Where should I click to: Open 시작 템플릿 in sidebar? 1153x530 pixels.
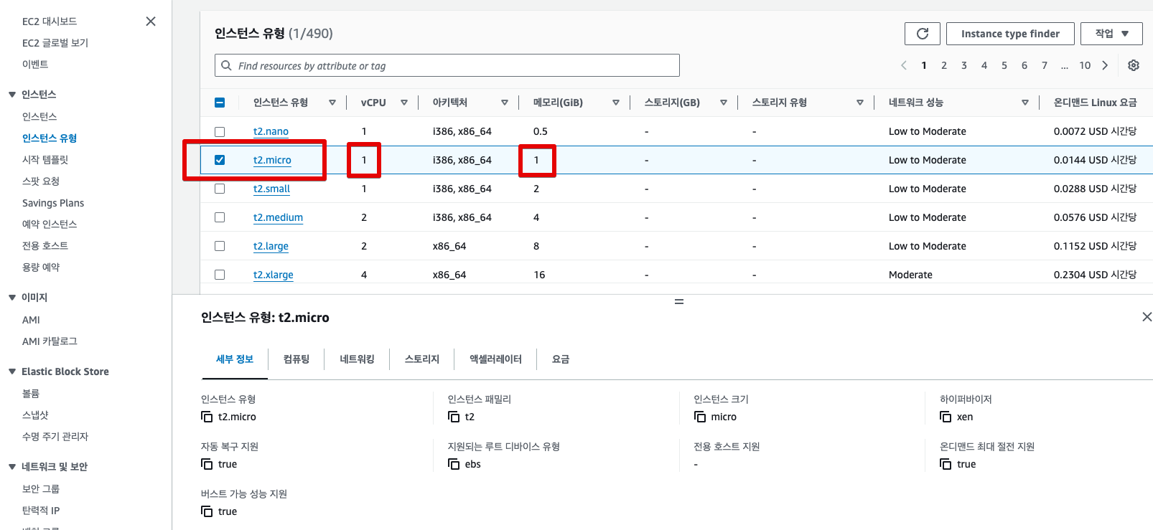pos(45,160)
